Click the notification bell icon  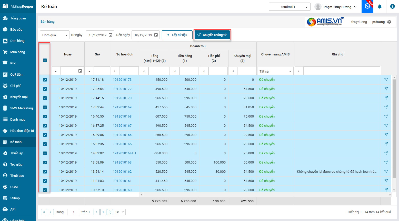click(x=380, y=7)
